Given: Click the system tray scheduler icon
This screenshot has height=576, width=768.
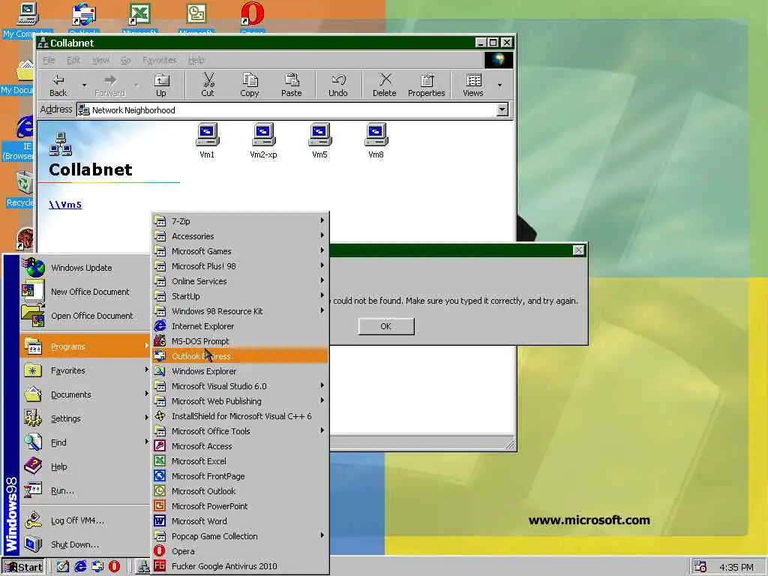Looking at the screenshot, I should pyautogui.click(x=700, y=567).
